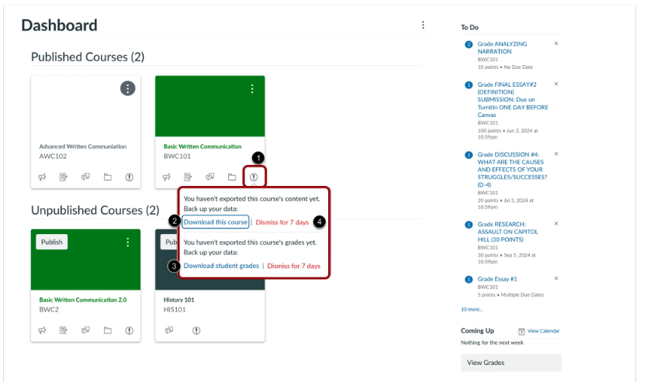Click green BWC101 course card image
This screenshot has width=647, height=382.
tap(210, 106)
